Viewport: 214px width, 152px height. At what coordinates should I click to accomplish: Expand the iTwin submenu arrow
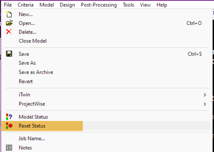pyautogui.click(x=205, y=95)
